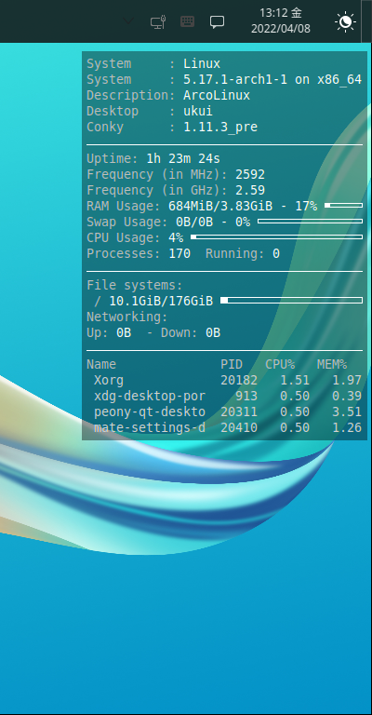
Task: Open the notification center speech bubble
Action: pos(217,22)
